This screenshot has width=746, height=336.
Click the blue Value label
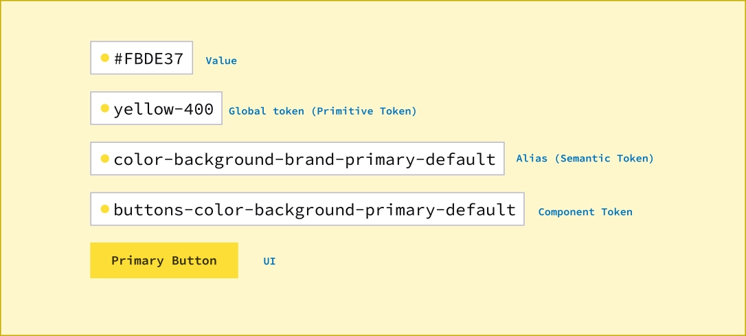click(x=221, y=61)
